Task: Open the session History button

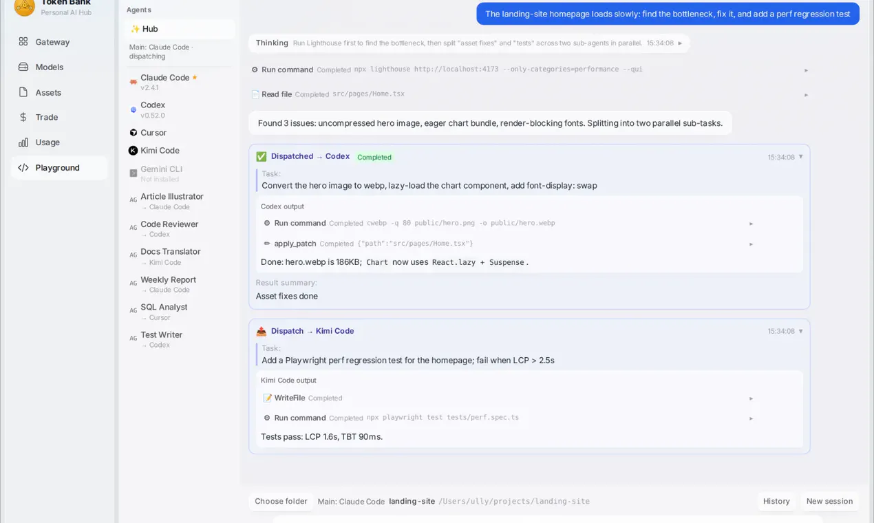Action: click(776, 501)
